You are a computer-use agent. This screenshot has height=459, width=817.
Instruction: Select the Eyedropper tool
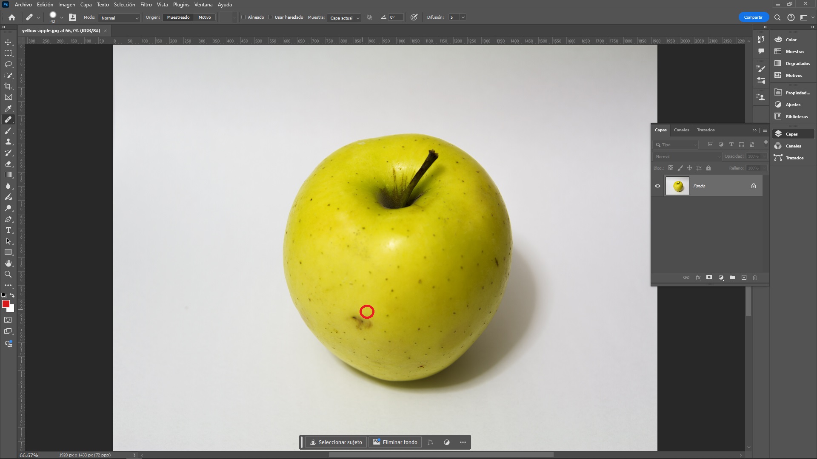pos(8,108)
